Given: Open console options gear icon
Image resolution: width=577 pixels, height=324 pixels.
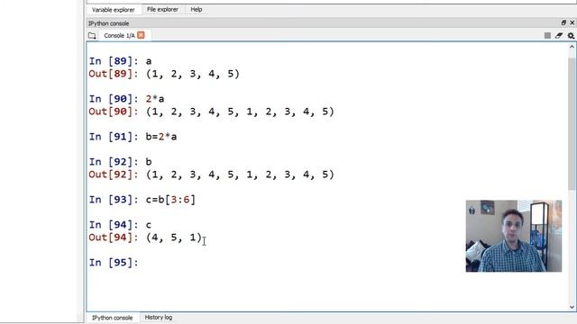Looking at the screenshot, I should (x=571, y=36).
